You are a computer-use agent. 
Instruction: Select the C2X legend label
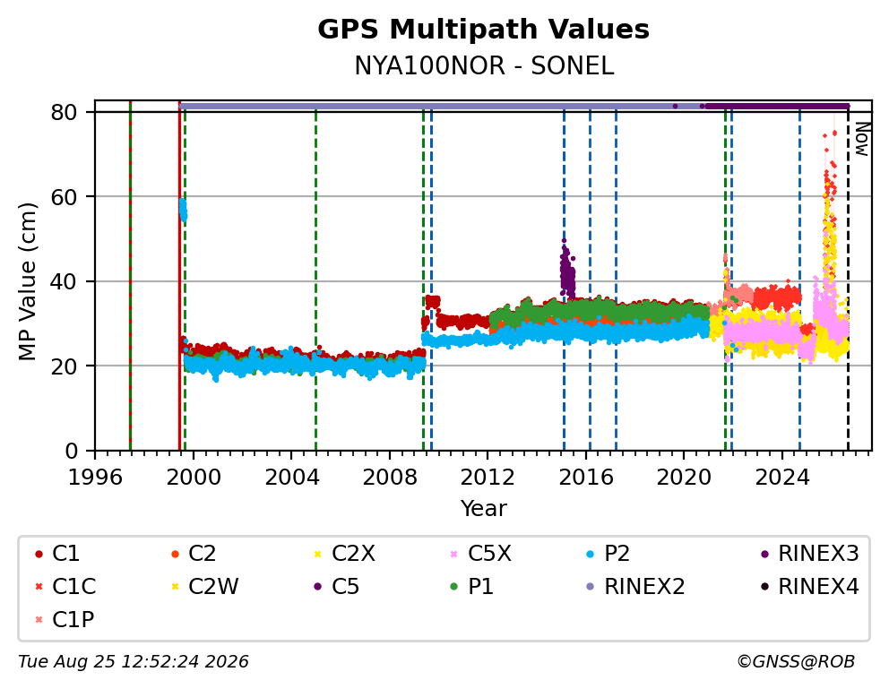pos(353,554)
